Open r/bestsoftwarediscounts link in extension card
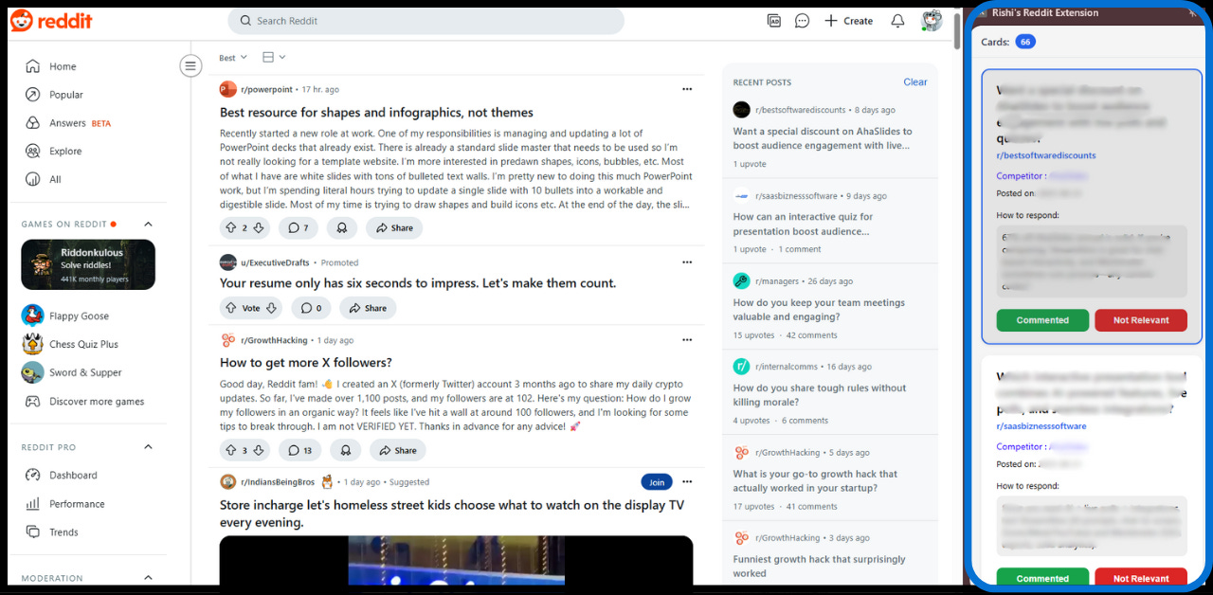 point(1046,155)
